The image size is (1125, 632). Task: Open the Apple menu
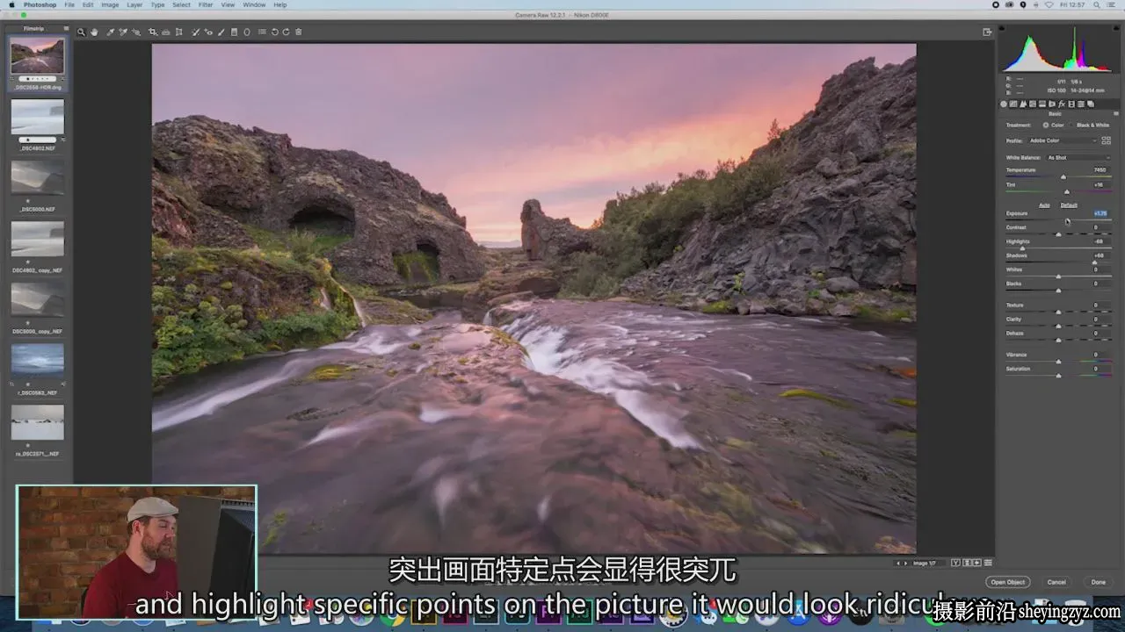coord(12,5)
